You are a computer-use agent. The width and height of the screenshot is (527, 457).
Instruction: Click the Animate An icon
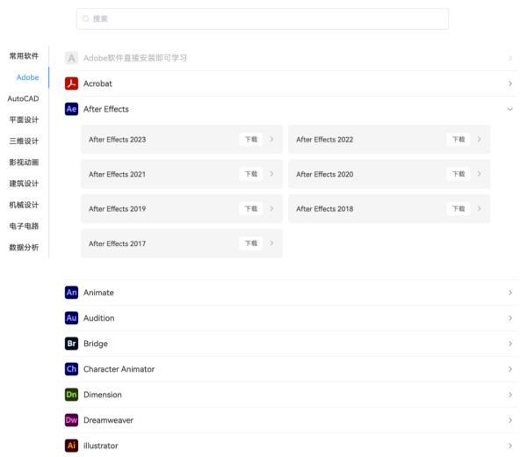[71, 293]
